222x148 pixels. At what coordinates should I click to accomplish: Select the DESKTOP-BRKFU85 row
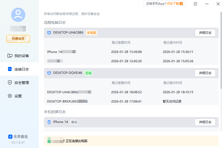click(x=131, y=102)
